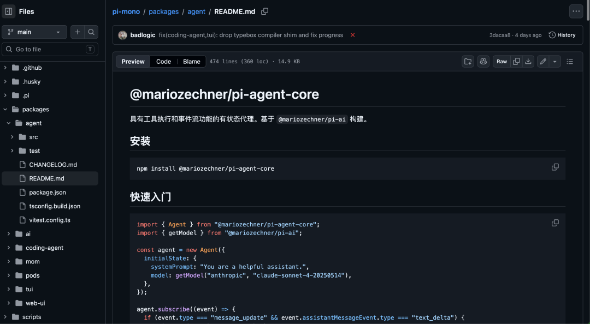This screenshot has height=324, width=590.
Task: Switch to the Blame tab
Action: click(191, 62)
